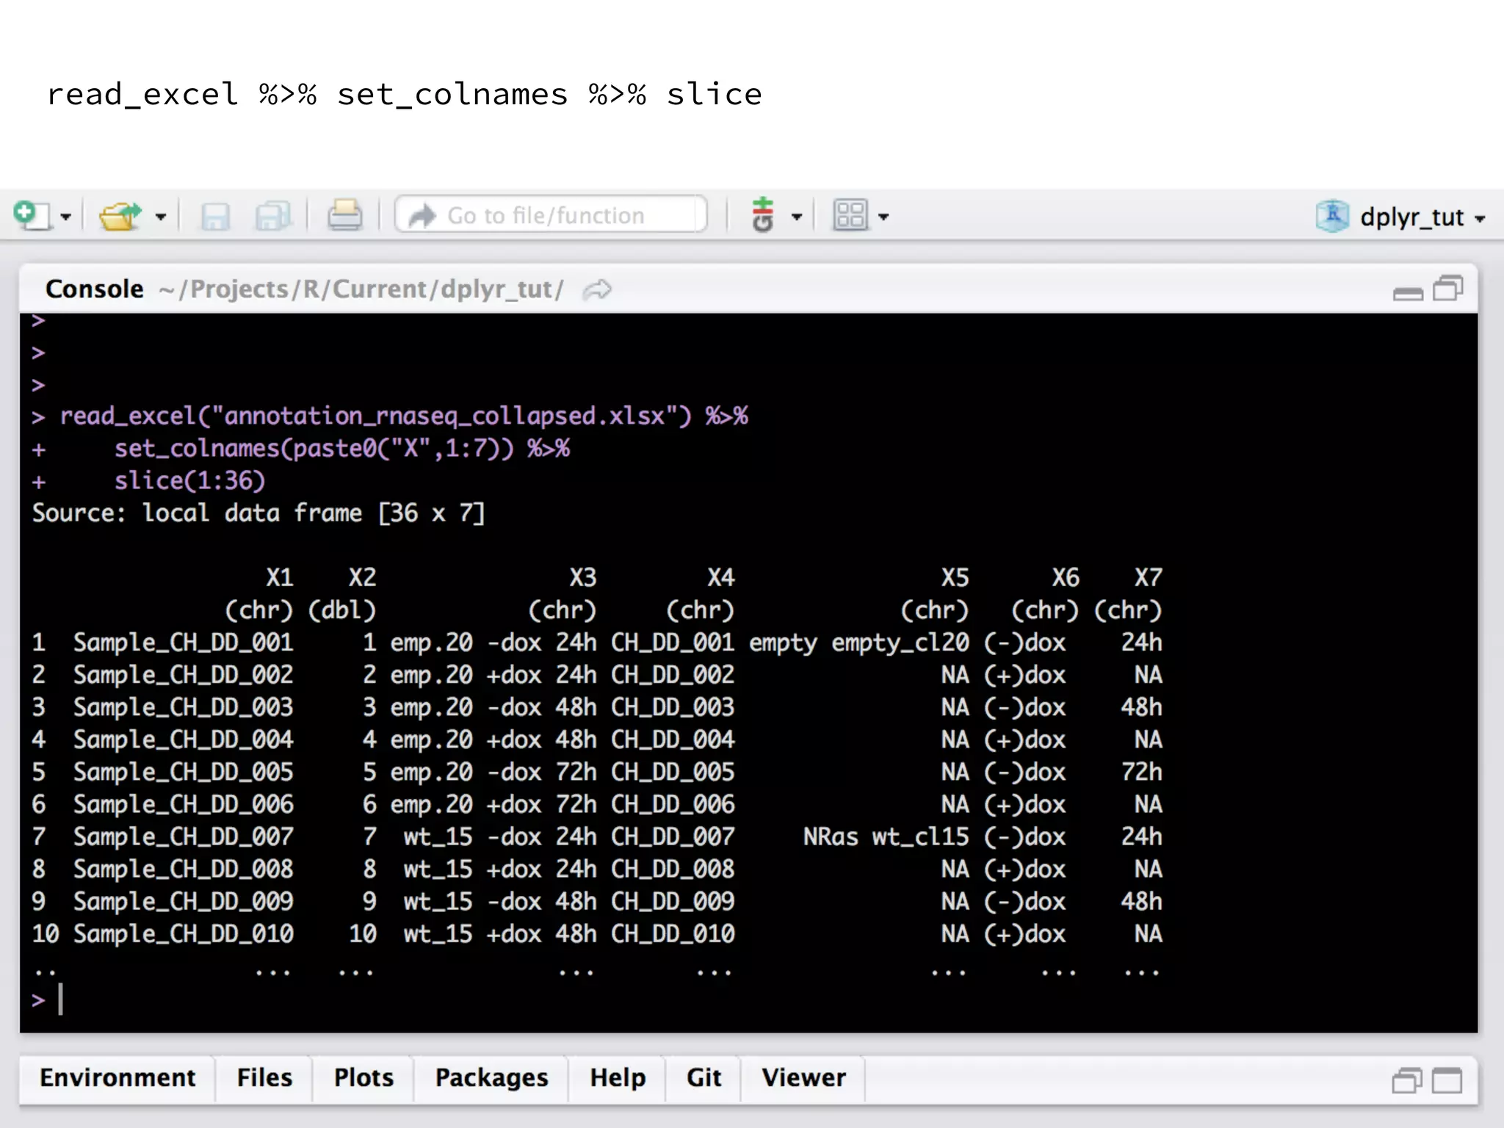This screenshot has width=1504, height=1128.
Task: Open the Git tab
Action: 704,1077
